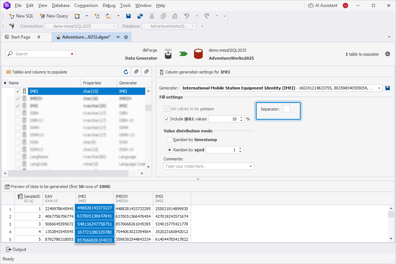The height and width of the screenshot is (264, 396).
Task: Click the Copy icon in toolbar
Action: 163,16
